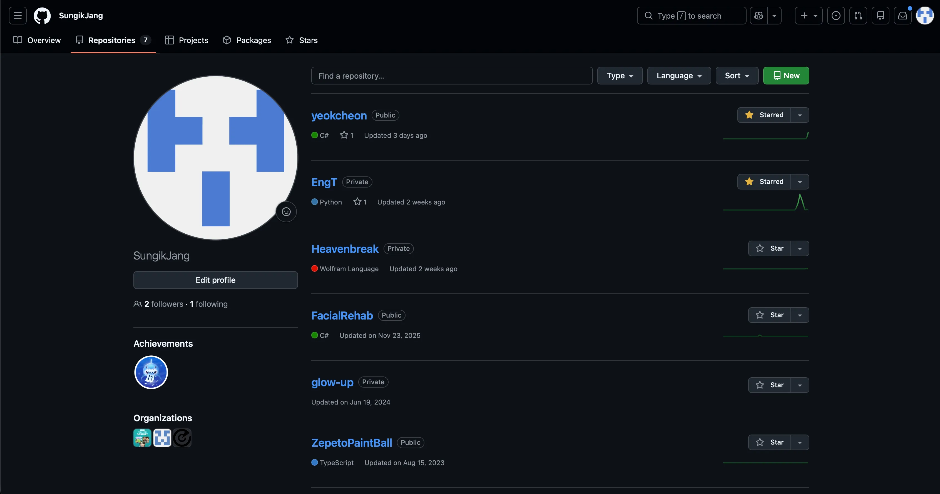Expand the Language filter dropdown
Screen dimensions: 940x494
(x=679, y=76)
